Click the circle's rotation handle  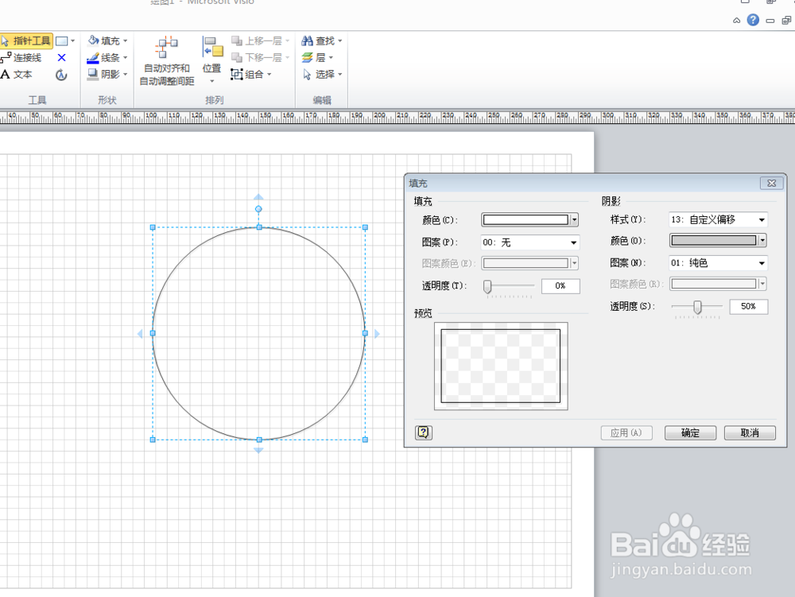[258, 209]
